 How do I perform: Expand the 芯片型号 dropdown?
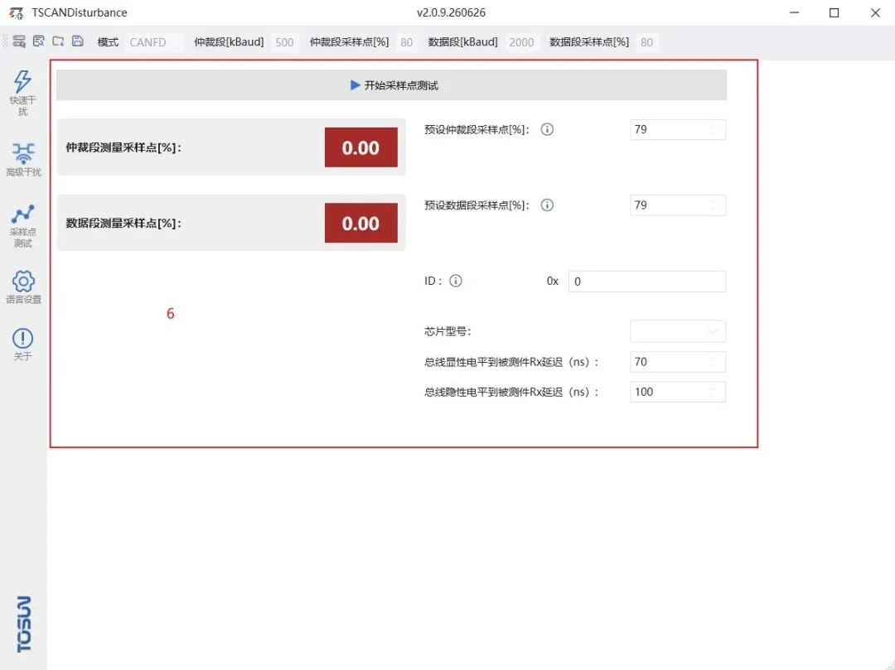678,331
